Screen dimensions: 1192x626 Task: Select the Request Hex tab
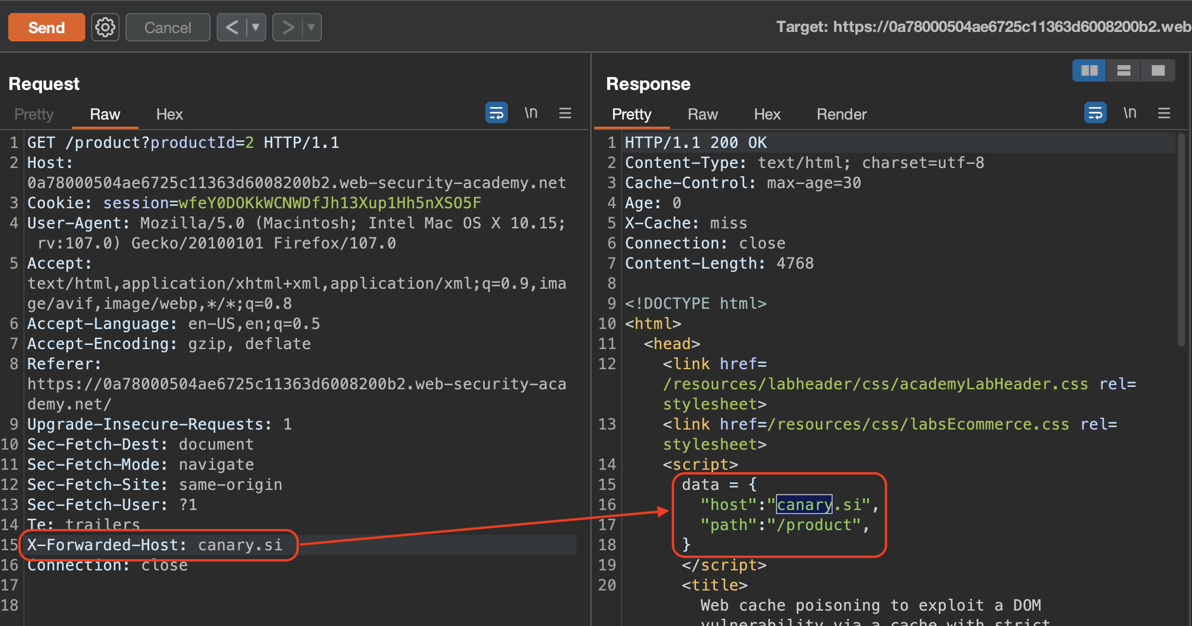(169, 114)
